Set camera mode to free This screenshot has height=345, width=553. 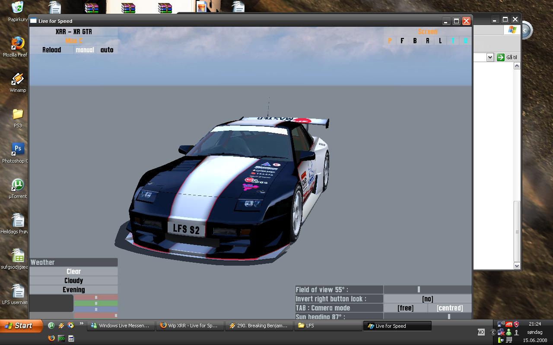click(x=405, y=308)
